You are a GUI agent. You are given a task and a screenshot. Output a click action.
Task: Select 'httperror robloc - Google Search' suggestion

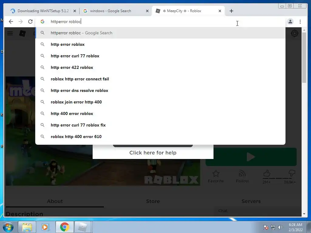pos(160,33)
